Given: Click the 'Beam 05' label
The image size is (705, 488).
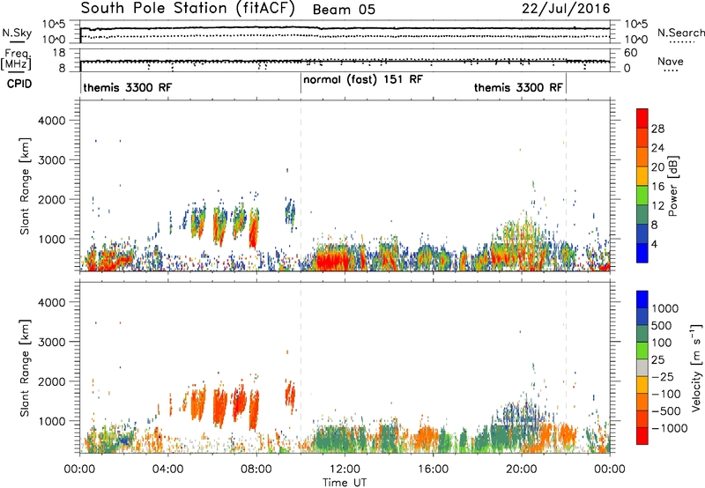Looking at the screenshot, I should pyautogui.click(x=344, y=10).
